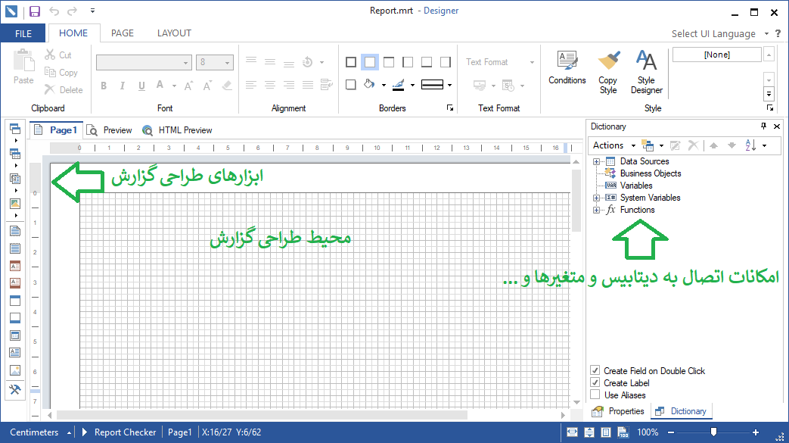The width and height of the screenshot is (789, 443).
Task: Click the zoom in plus button
Action: pos(755,432)
